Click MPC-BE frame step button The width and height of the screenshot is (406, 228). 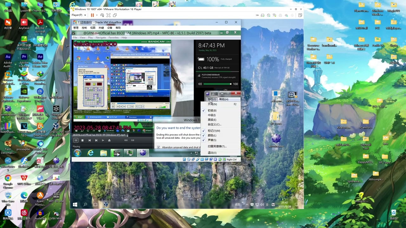[x=103, y=140]
